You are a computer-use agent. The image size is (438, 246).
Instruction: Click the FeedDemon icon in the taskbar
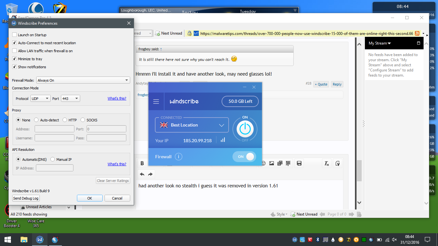tap(55, 239)
